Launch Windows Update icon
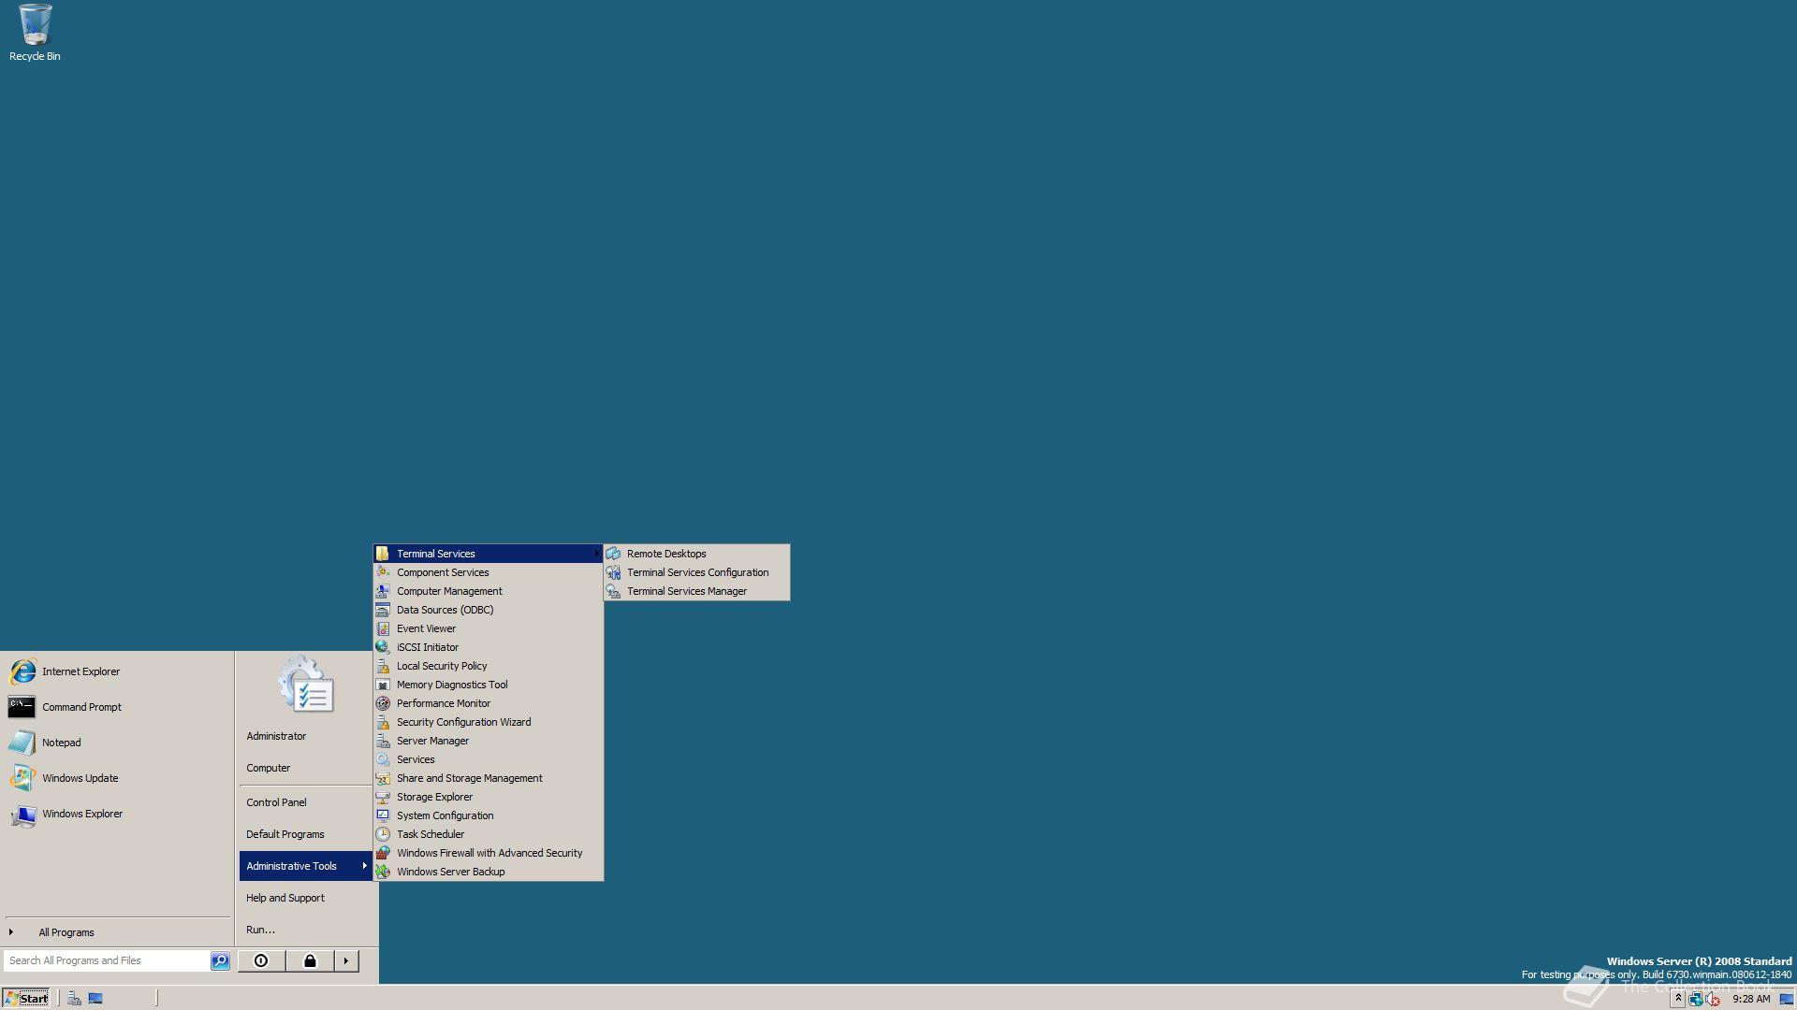 [x=22, y=778]
